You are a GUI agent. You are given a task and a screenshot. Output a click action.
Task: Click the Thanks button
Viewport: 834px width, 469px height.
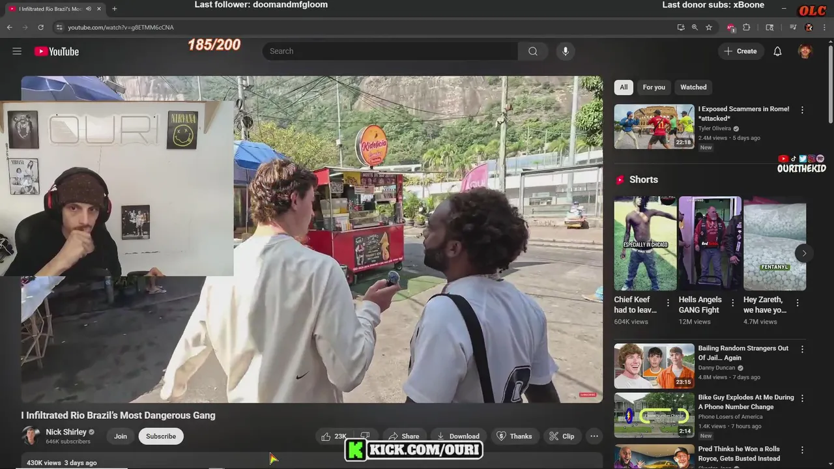[x=514, y=436]
